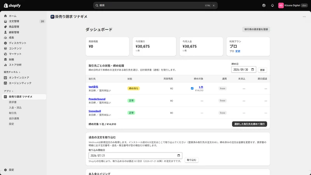
Task: Click the 締め待ち status badge
Action: (133, 89)
